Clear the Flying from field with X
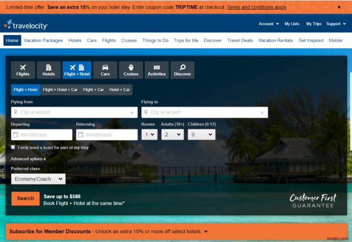Screen dimensions: 352x242 [132, 113]
